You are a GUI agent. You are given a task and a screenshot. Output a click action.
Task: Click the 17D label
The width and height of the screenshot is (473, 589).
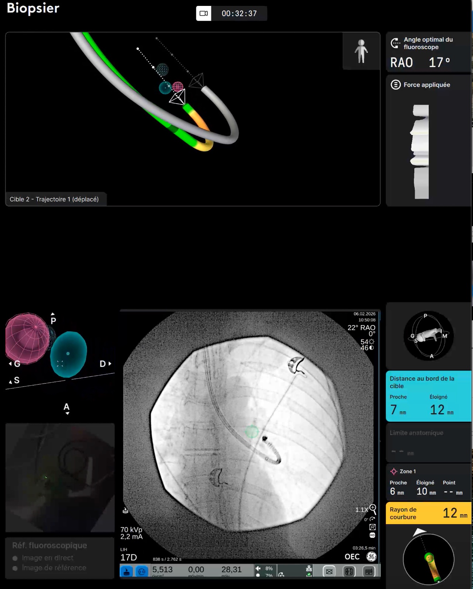(128, 558)
